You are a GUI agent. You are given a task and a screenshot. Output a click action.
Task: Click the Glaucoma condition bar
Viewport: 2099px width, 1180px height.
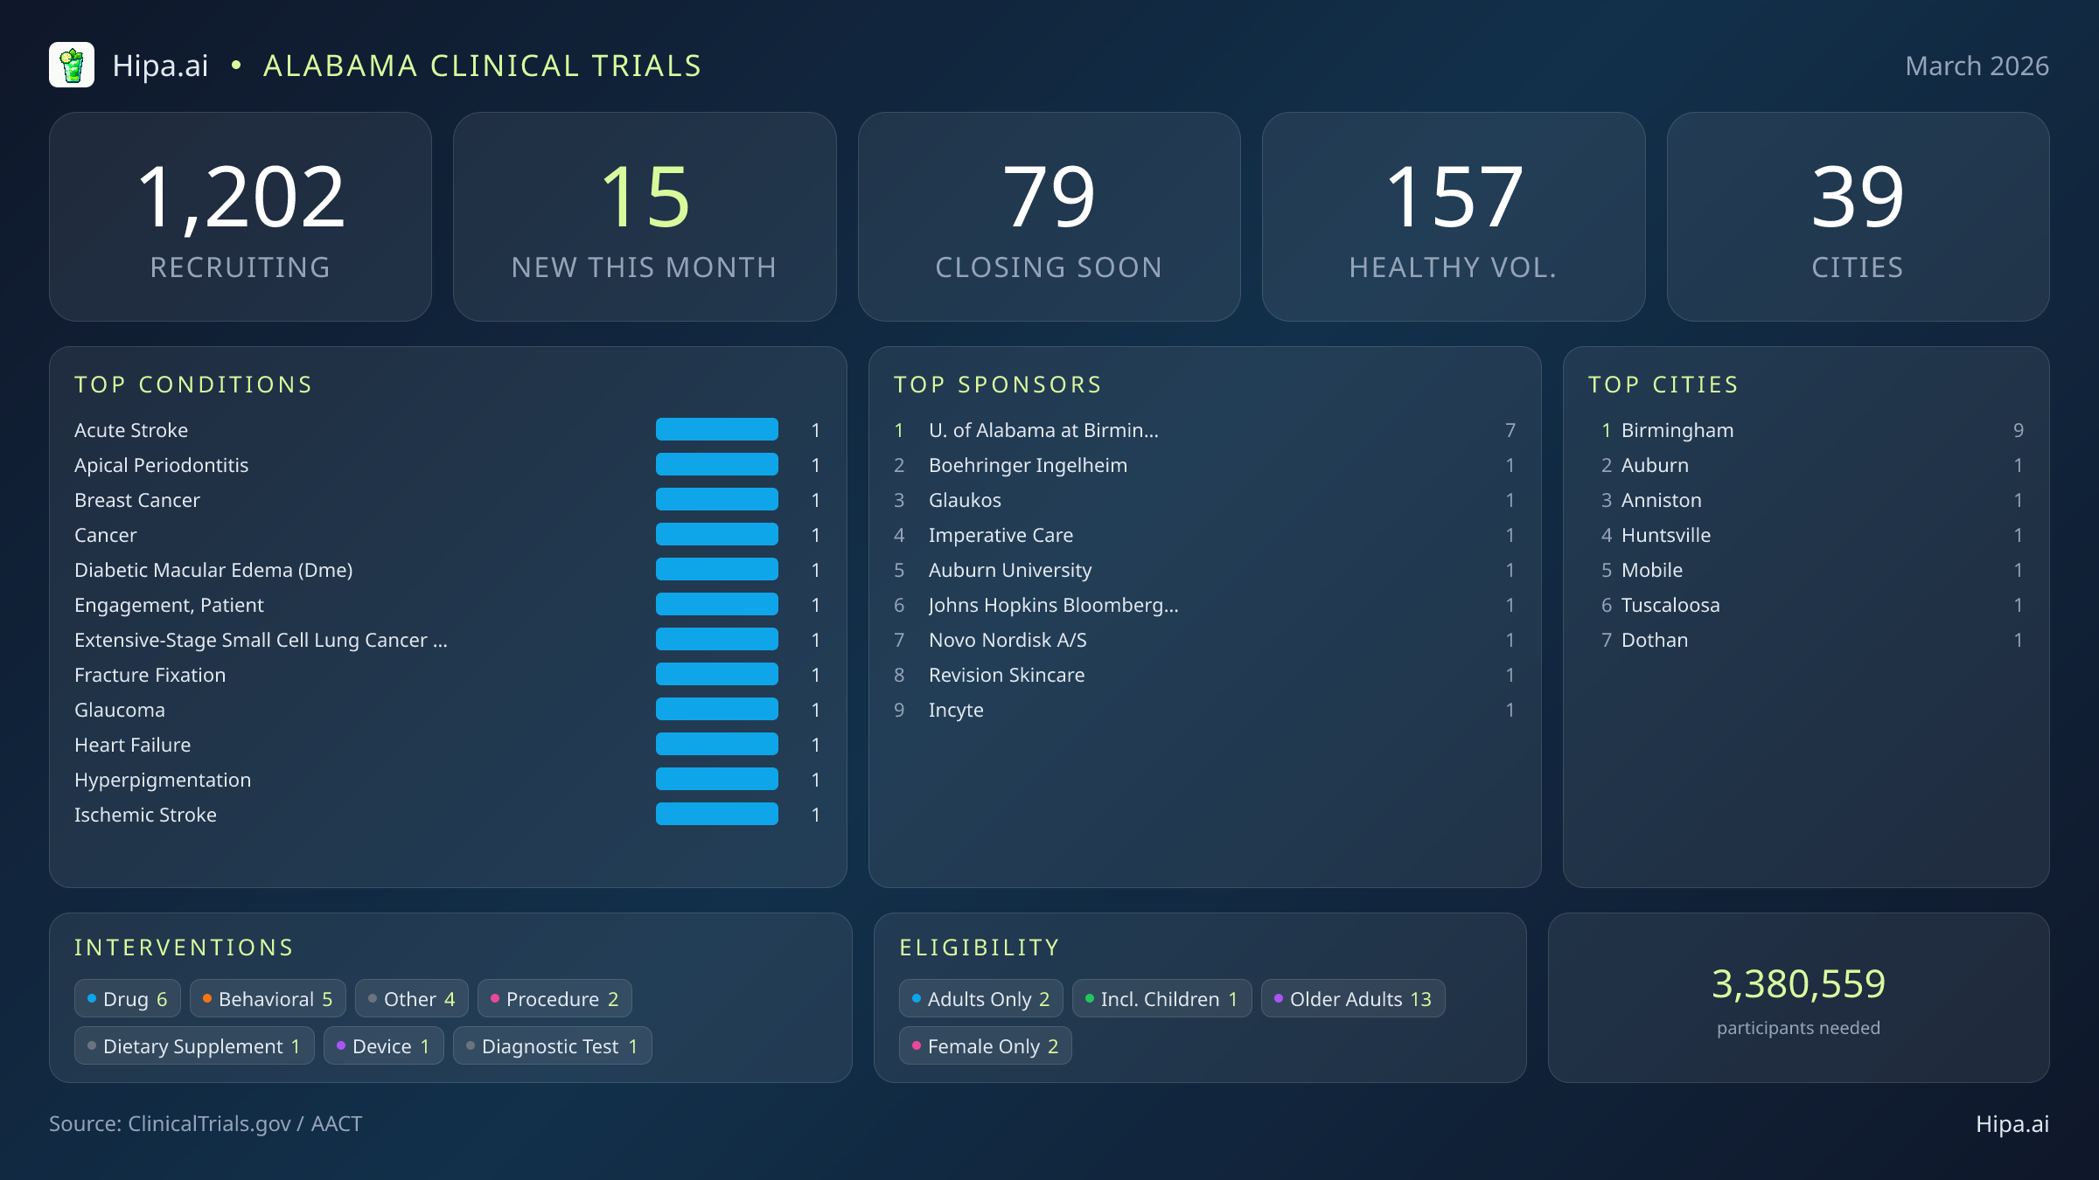716,709
